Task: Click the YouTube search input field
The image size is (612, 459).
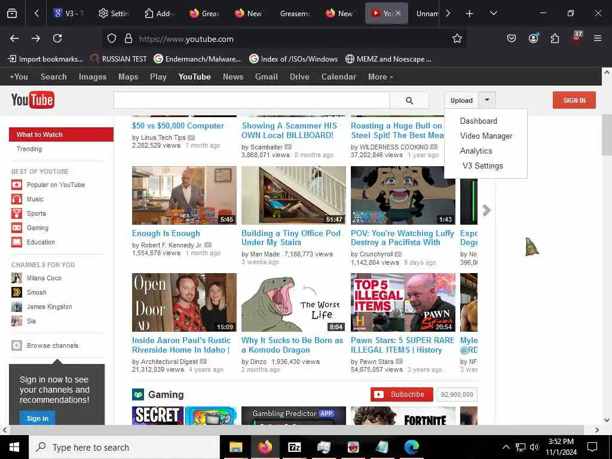Action: pyautogui.click(x=252, y=100)
